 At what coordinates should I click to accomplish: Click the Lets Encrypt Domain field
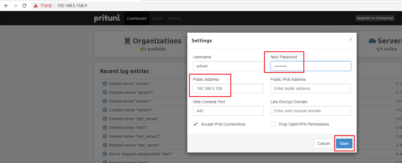click(310, 111)
